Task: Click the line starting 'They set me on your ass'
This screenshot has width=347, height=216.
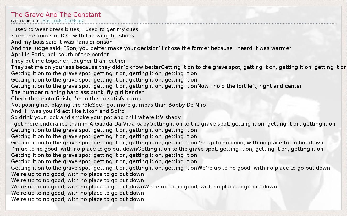Action: pyautogui.click(x=86, y=67)
